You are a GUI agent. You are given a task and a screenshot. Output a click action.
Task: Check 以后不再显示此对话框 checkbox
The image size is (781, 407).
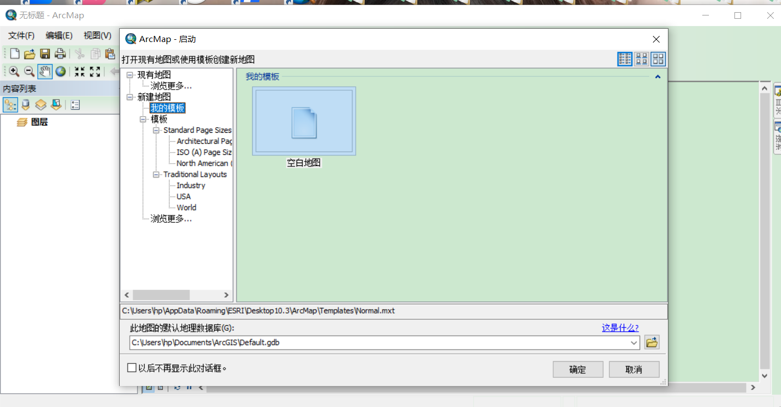(x=132, y=368)
